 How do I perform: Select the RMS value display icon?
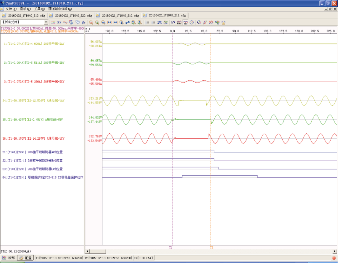click(179, 23)
